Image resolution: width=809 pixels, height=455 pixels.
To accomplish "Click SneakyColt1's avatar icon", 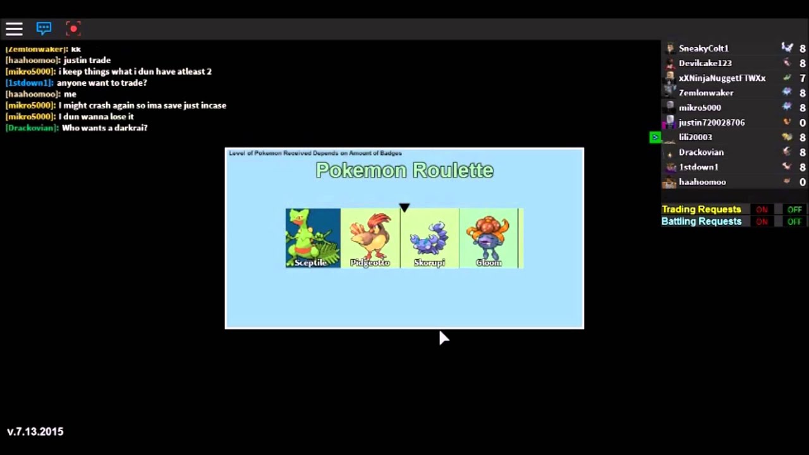I will click(669, 48).
